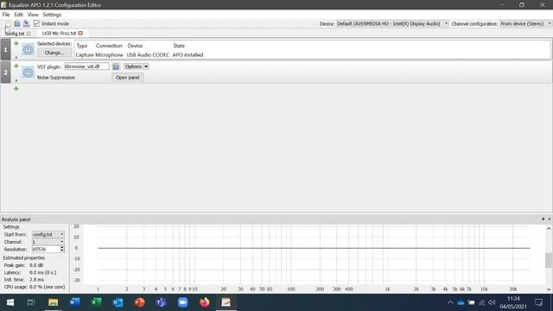Switch to the config.txt tab

pyautogui.click(x=15, y=34)
